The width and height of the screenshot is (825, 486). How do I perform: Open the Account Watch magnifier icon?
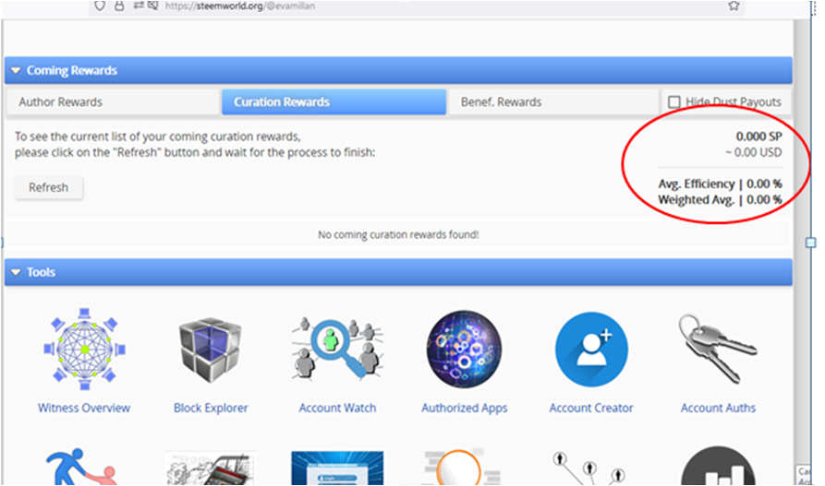click(337, 349)
